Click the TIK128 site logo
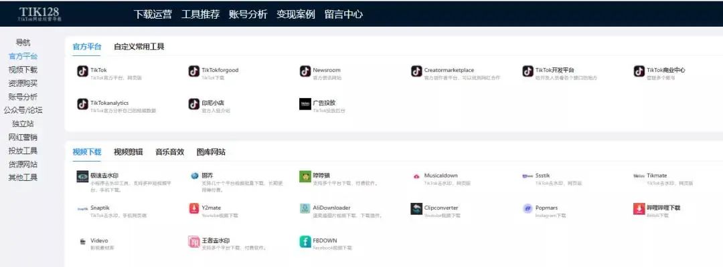The height and width of the screenshot is (267, 723). pyautogui.click(x=39, y=14)
